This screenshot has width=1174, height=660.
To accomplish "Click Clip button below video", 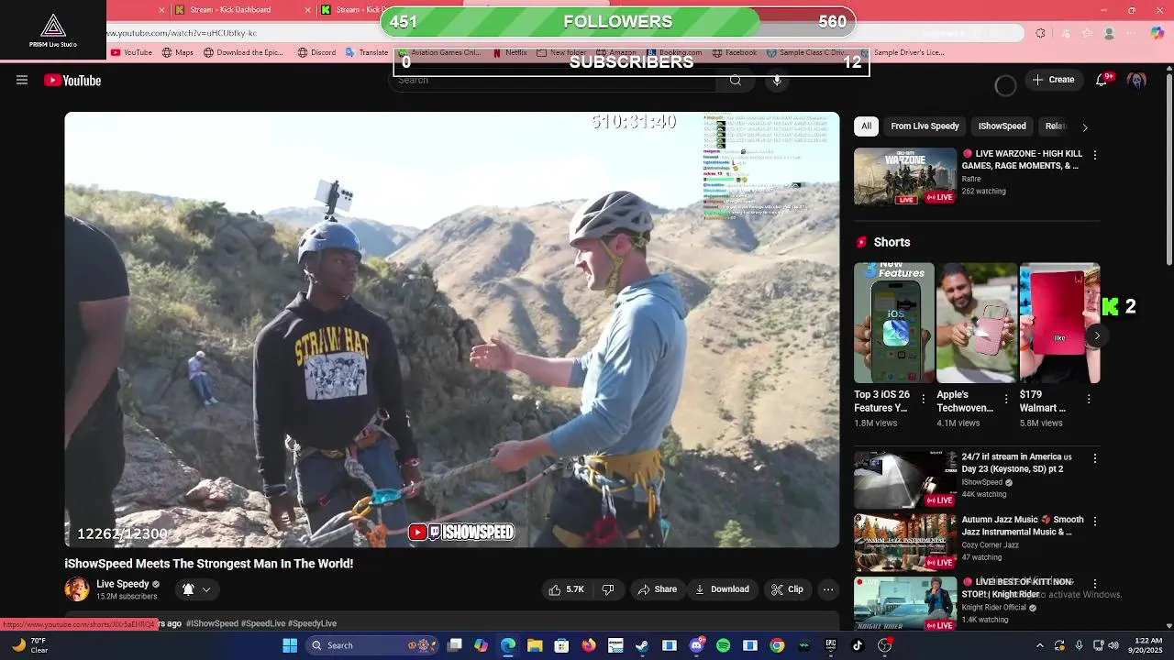I will (787, 589).
